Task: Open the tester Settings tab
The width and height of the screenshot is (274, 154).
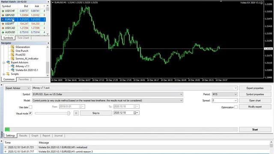Action: click(10, 136)
